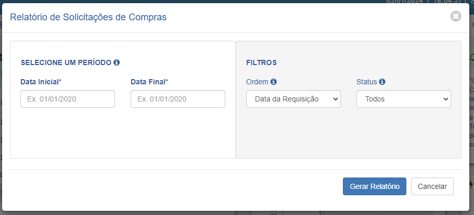Dismiss the dialog using Cancelar
474x215 pixels.
pyautogui.click(x=432, y=186)
